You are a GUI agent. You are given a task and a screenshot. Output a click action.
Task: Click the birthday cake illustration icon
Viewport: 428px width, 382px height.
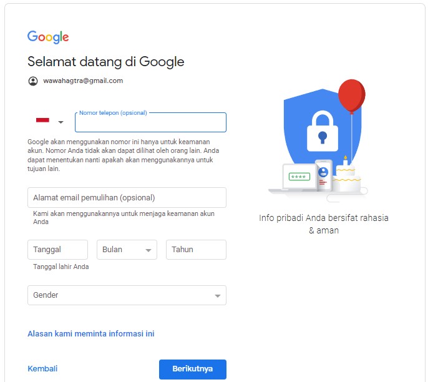[x=346, y=175]
